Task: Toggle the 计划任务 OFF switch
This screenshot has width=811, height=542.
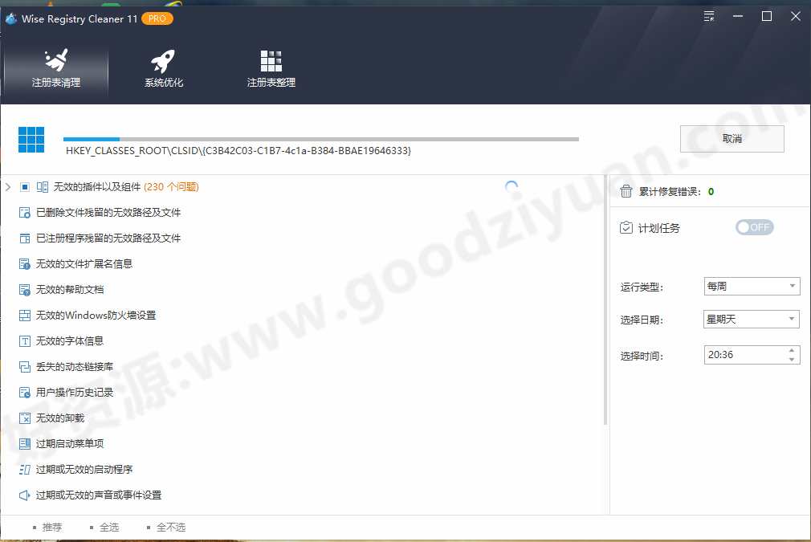Action: tap(755, 227)
